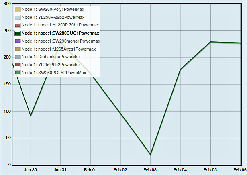The image size is (247, 175).
Task: Click the M265Arres1Powermax olive legend swatch
Action: click(x=18, y=49)
